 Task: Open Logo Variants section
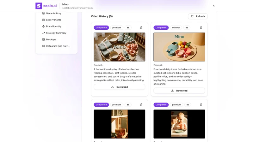point(53,20)
